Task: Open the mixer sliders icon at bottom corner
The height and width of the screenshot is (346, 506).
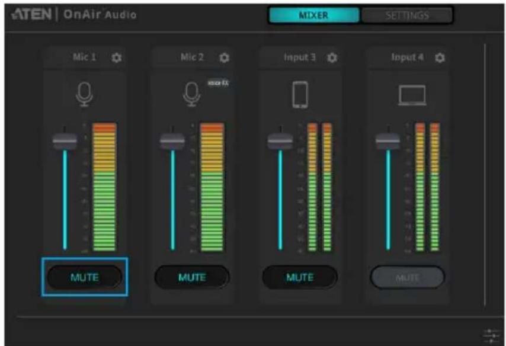Action: (x=491, y=336)
